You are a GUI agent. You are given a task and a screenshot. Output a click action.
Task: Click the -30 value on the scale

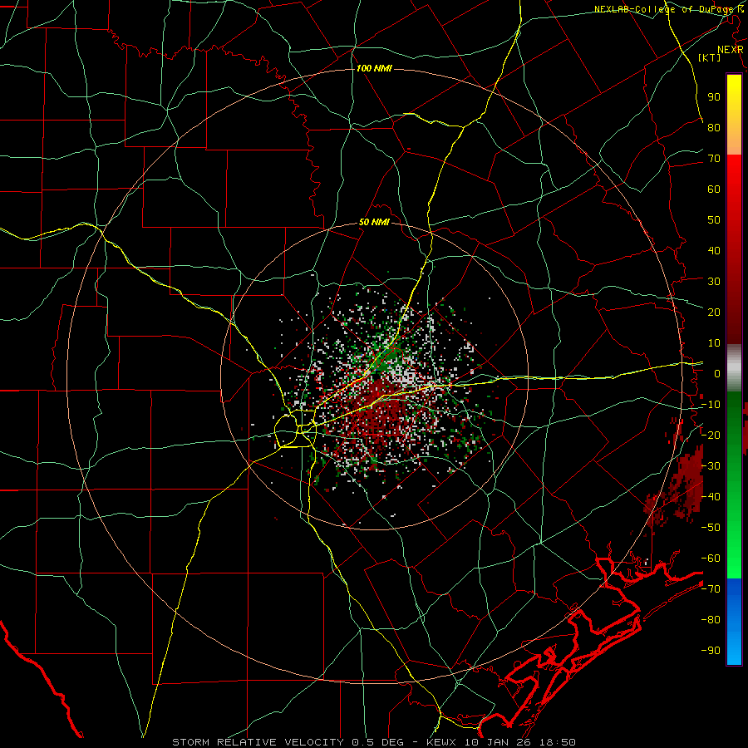coord(711,466)
